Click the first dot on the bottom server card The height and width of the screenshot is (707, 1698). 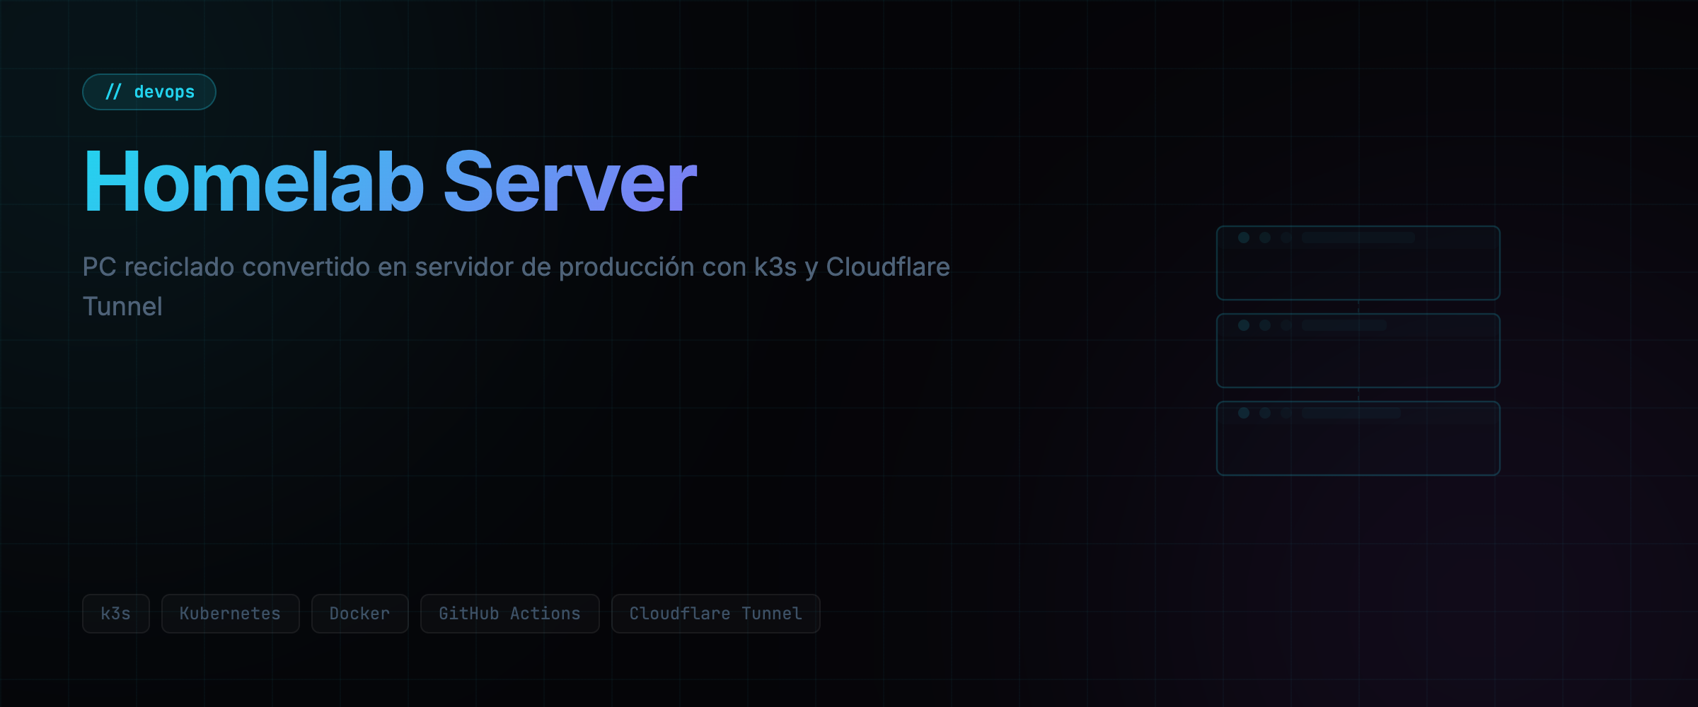point(1244,414)
